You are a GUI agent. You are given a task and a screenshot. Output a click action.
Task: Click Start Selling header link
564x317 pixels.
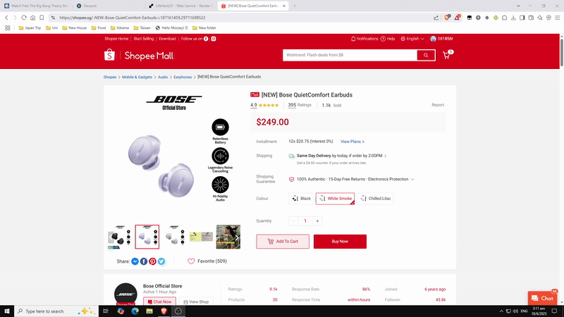pos(144,39)
